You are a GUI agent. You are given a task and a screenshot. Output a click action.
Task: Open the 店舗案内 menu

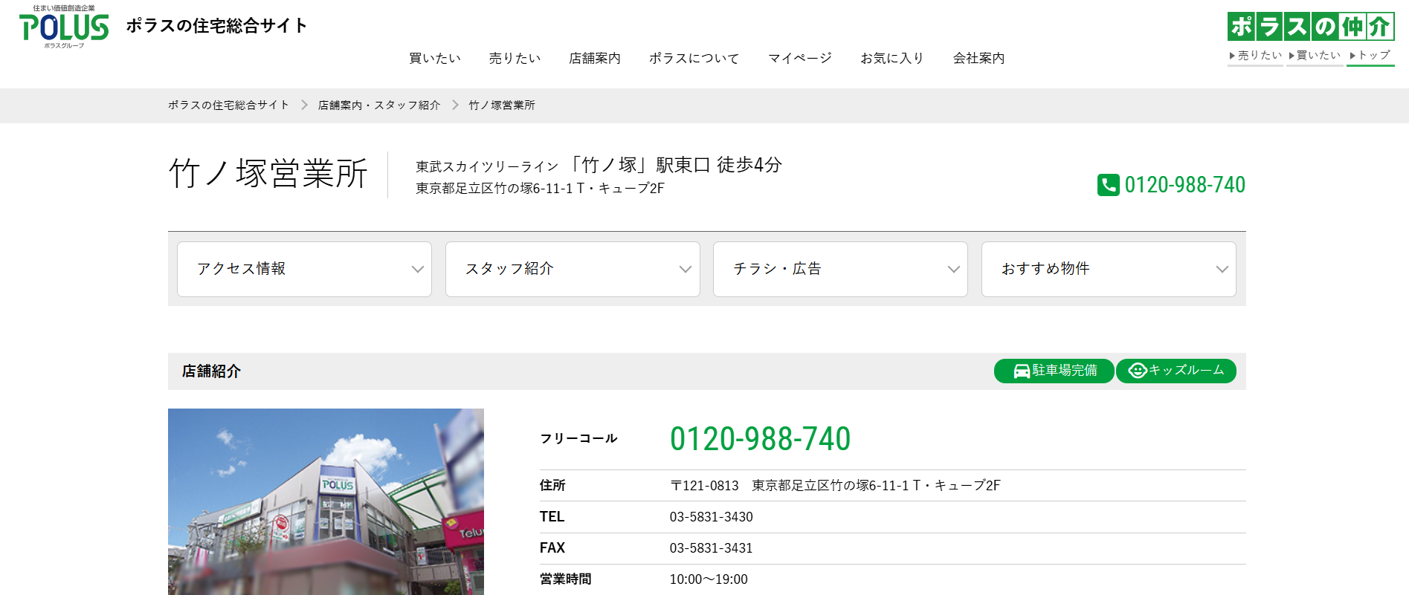point(595,58)
